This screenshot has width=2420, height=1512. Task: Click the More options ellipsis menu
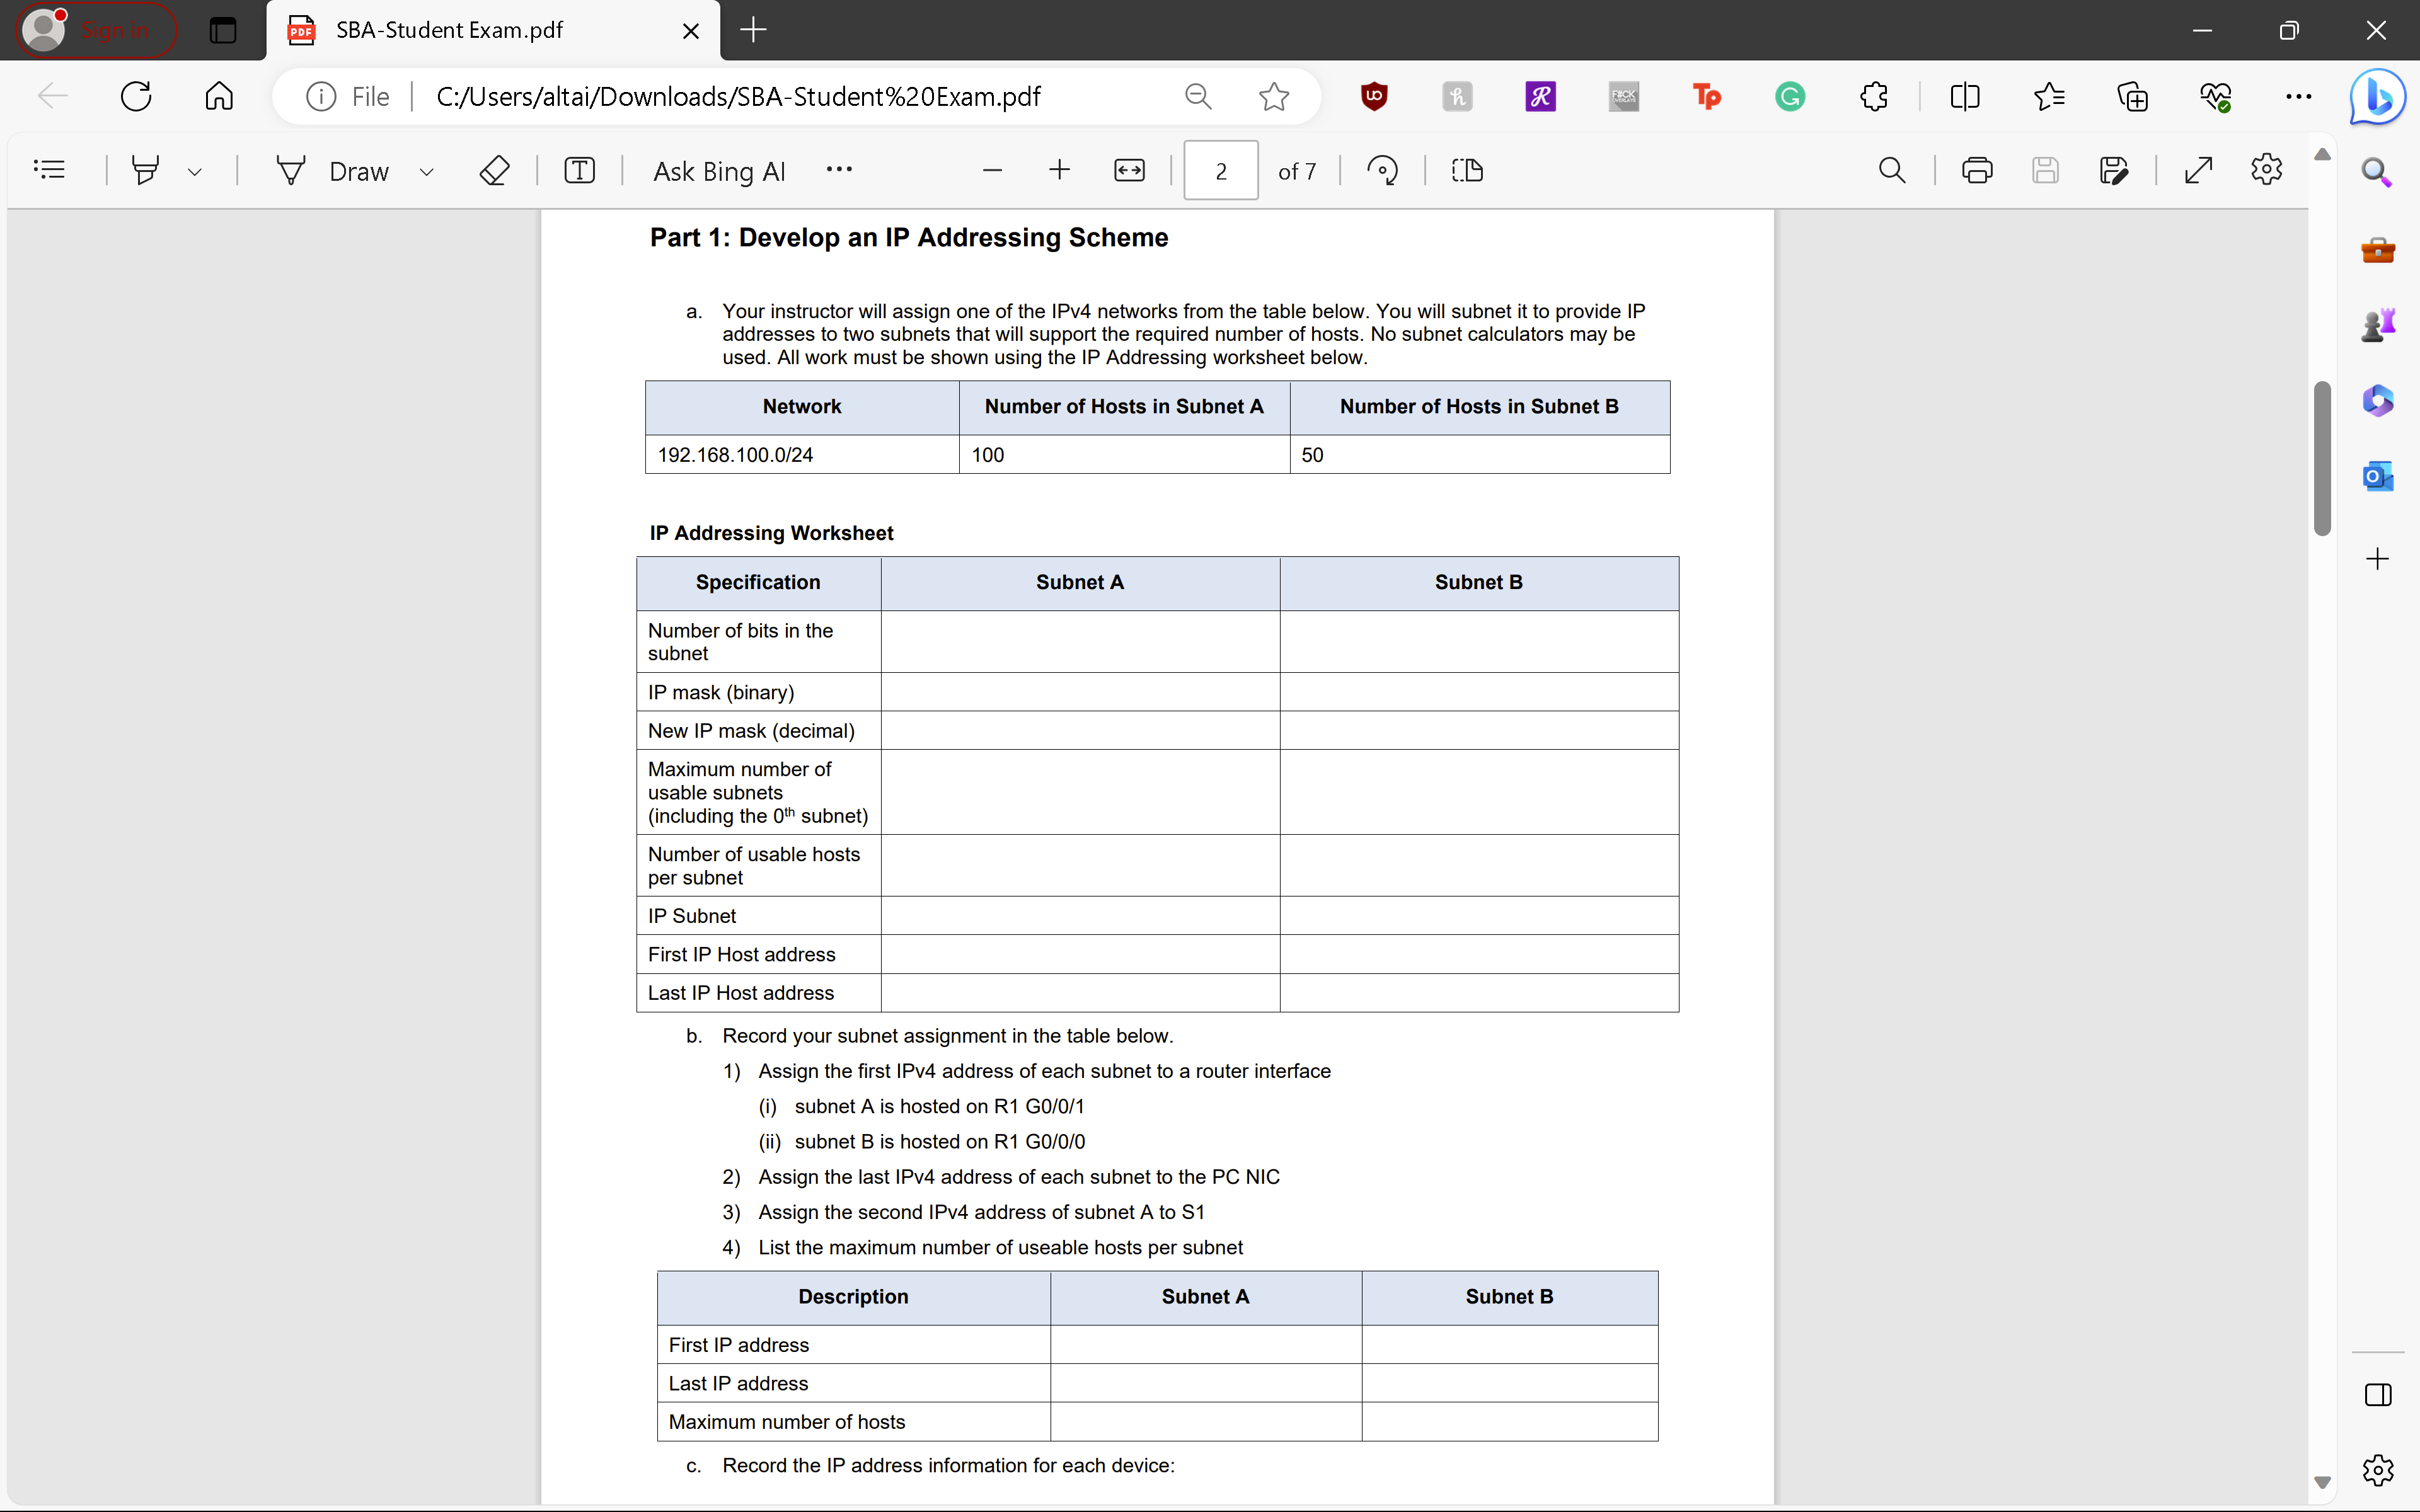pyautogui.click(x=838, y=169)
